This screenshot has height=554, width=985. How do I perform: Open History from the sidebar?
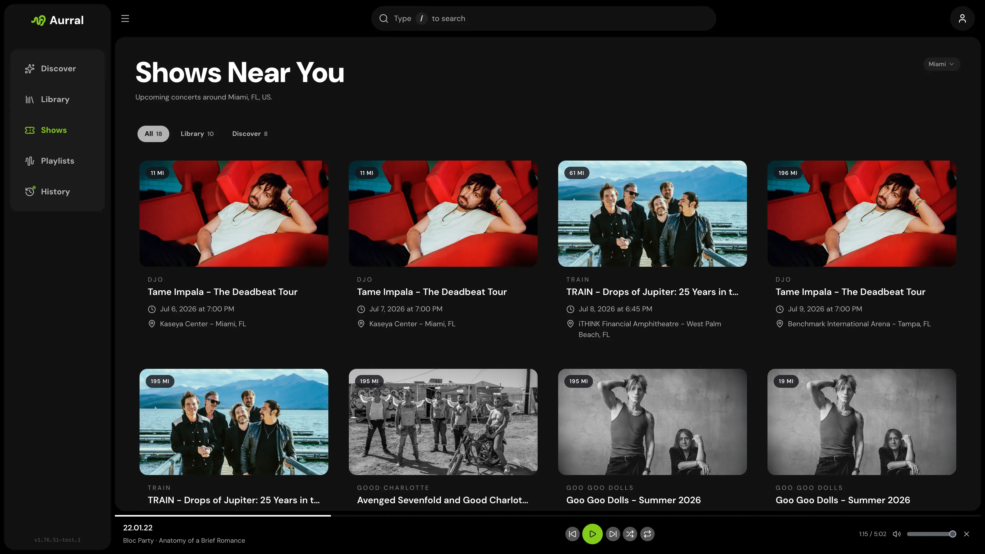(57, 192)
